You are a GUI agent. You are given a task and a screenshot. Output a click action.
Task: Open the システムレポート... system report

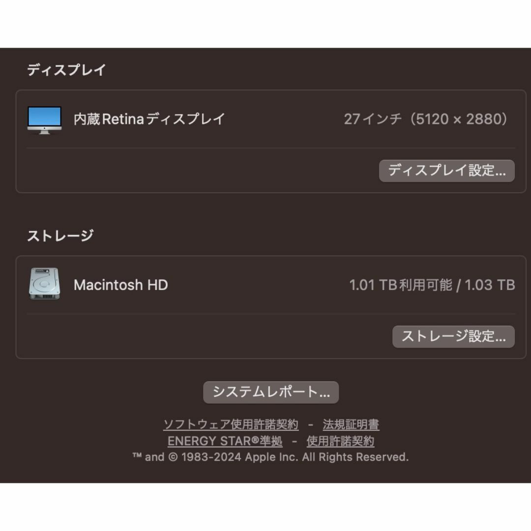coord(271,392)
